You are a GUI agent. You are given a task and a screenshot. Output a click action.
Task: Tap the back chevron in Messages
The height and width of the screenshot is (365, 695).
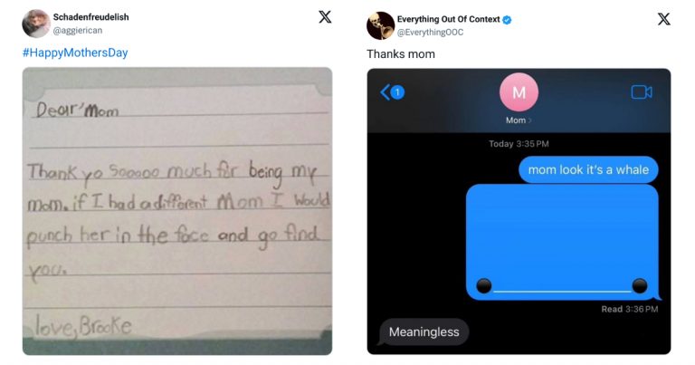click(385, 92)
